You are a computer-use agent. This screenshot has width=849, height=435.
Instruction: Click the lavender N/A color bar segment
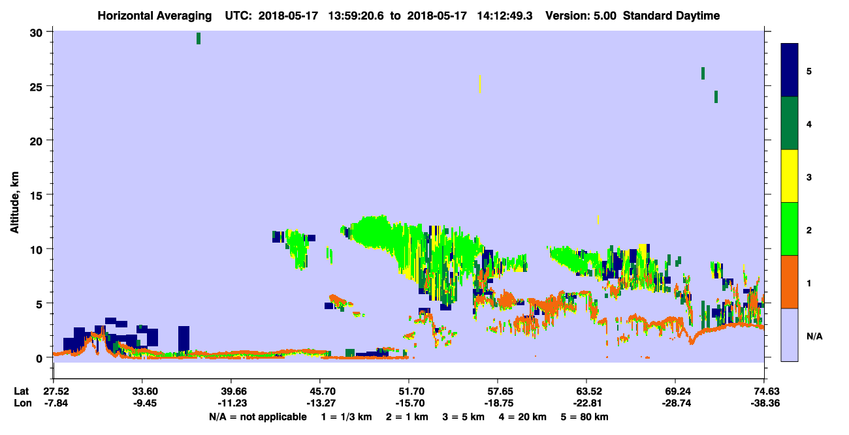tap(790, 335)
